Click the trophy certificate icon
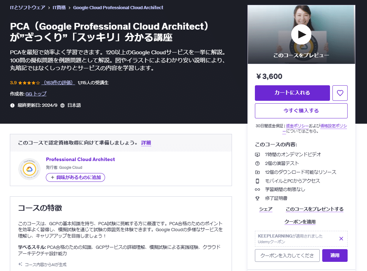This screenshot has height=271, width=367. pos(257,198)
